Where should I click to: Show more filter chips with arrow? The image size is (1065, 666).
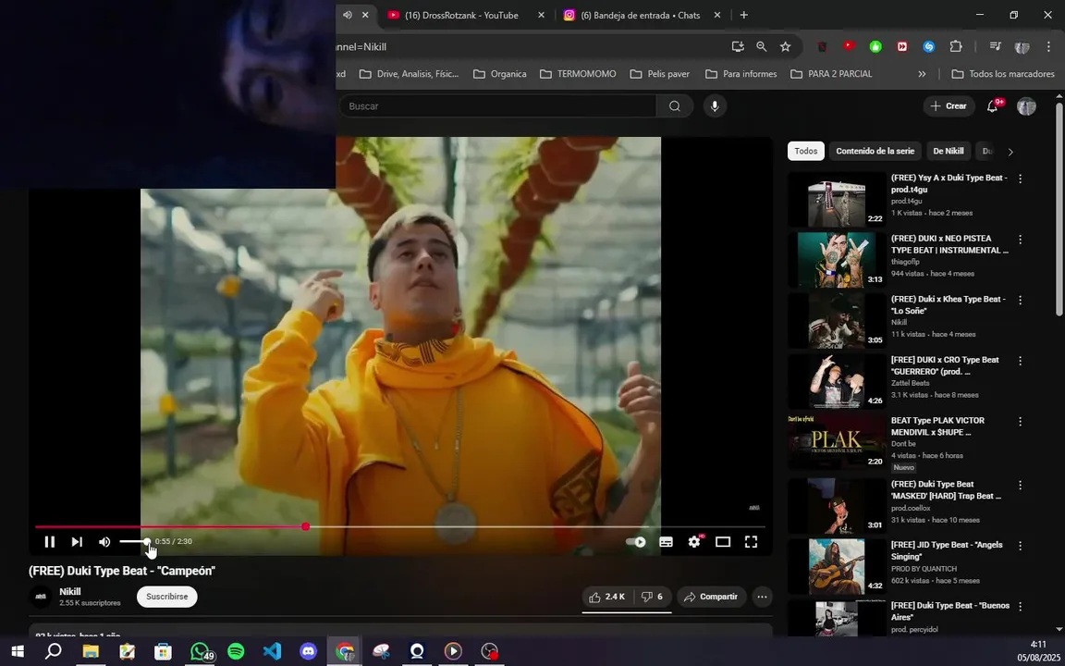coord(1010,152)
